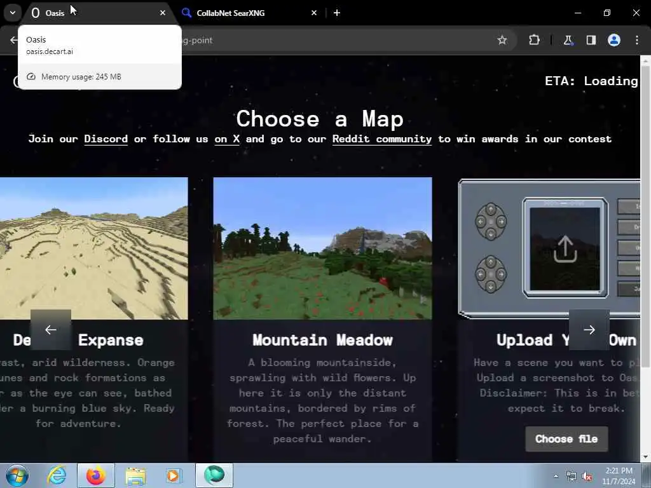Click the Choose file button
Viewport: 651px width, 488px height.
click(x=566, y=439)
